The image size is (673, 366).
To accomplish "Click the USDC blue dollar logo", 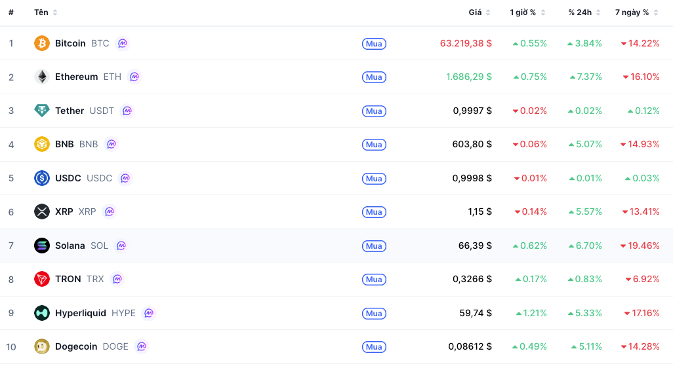I will [x=41, y=178].
